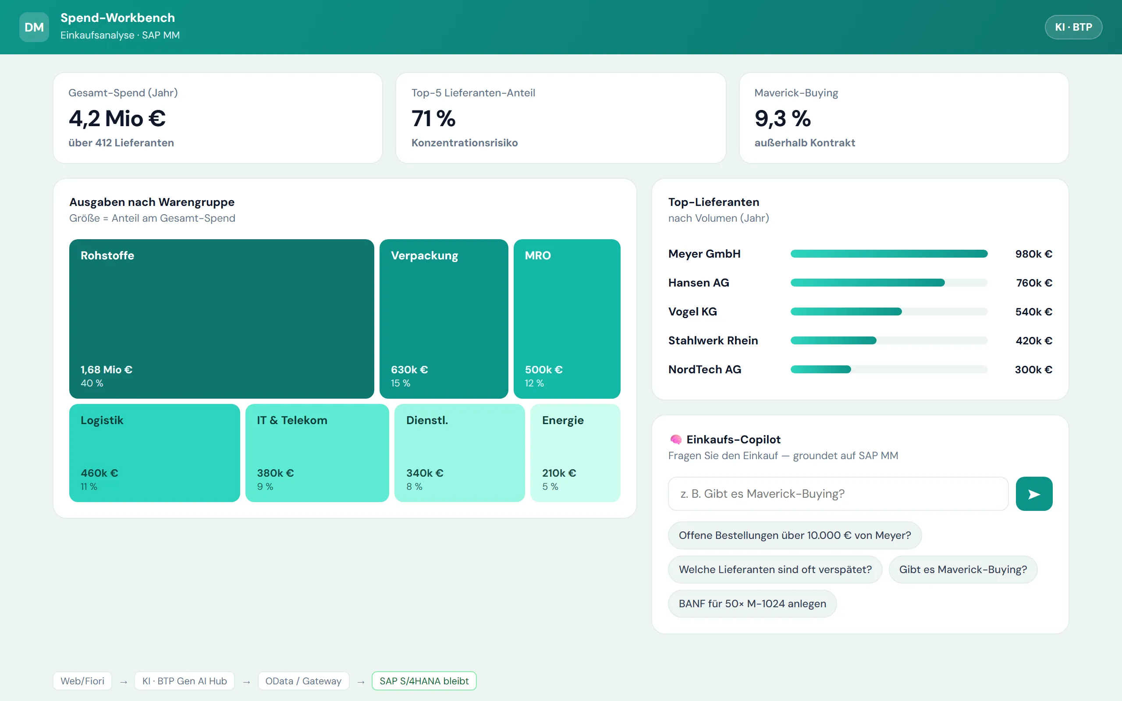Click the '9,3 %' Maverick figure

pyautogui.click(x=783, y=118)
